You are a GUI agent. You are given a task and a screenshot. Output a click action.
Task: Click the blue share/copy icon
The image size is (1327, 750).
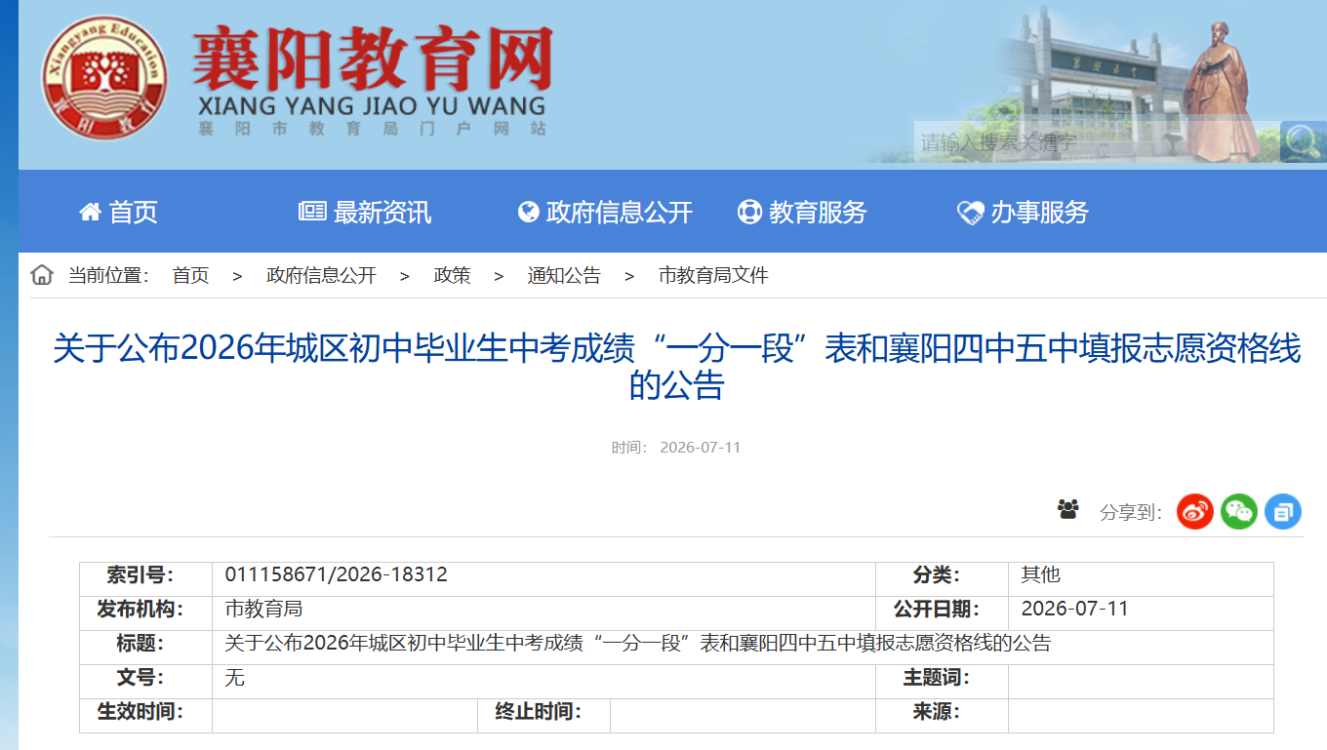(1283, 511)
